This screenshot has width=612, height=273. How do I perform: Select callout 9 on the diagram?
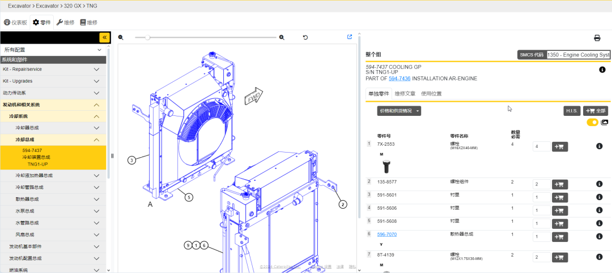(x=189, y=245)
